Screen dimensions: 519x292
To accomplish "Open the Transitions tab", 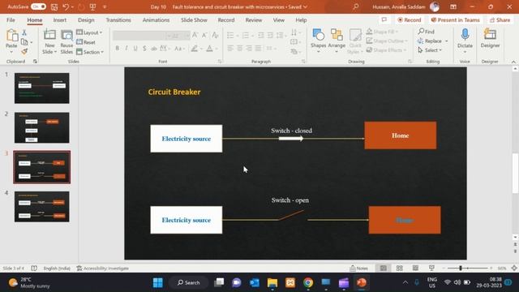I will pyautogui.click(x=118, y=20).
